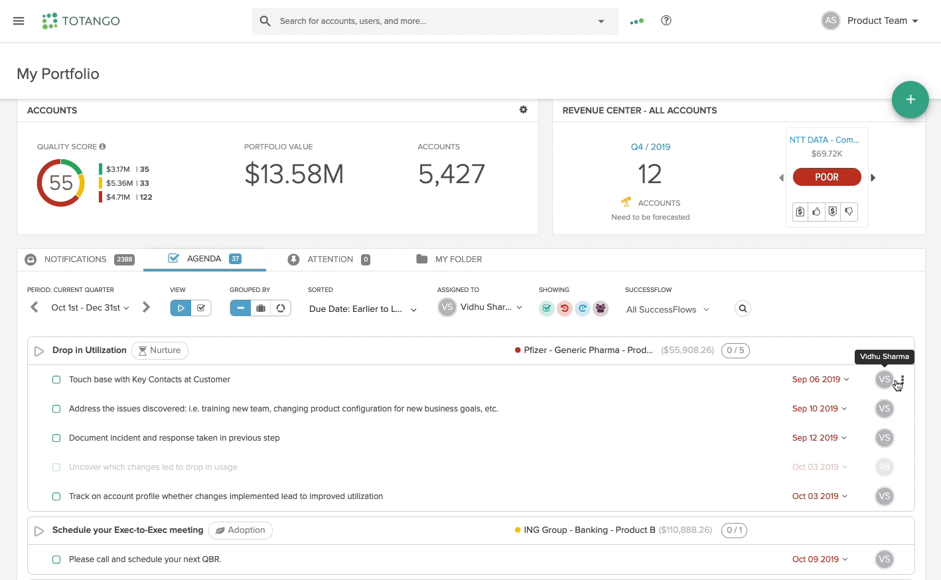Change the Oct 09 2019 due date
The height and width of the screenshot is (580, 941).
coord(820,559)
